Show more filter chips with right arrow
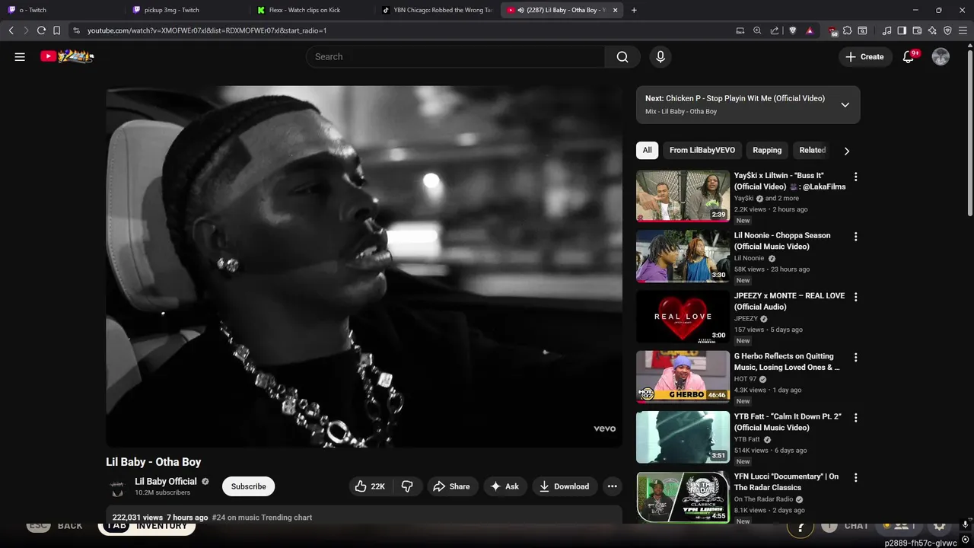974x548 pixels. tap(846, 151)
